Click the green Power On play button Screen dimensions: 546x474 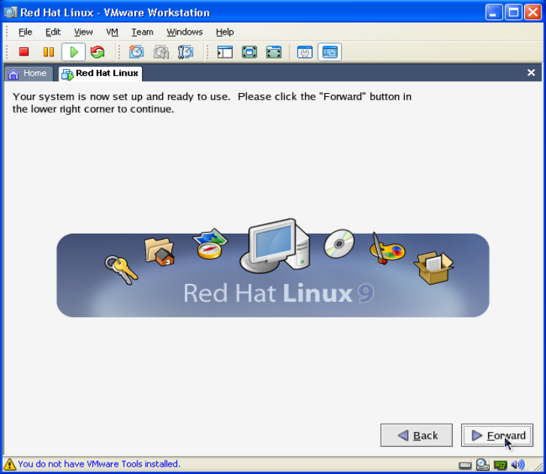pyautogui.click(x=73, y=52)
